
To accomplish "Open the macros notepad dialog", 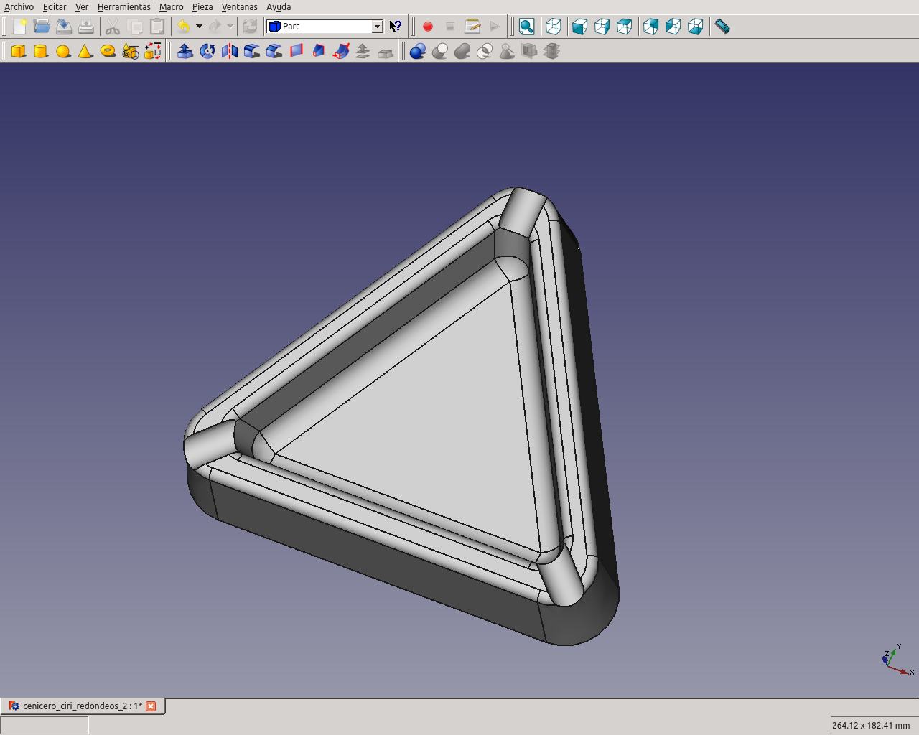I will tap(472, 27).
